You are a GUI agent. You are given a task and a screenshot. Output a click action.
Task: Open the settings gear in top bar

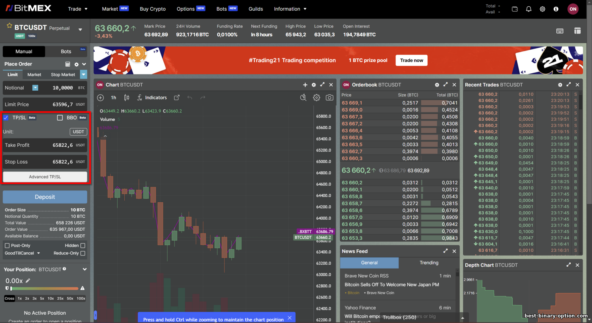(542, 9)
